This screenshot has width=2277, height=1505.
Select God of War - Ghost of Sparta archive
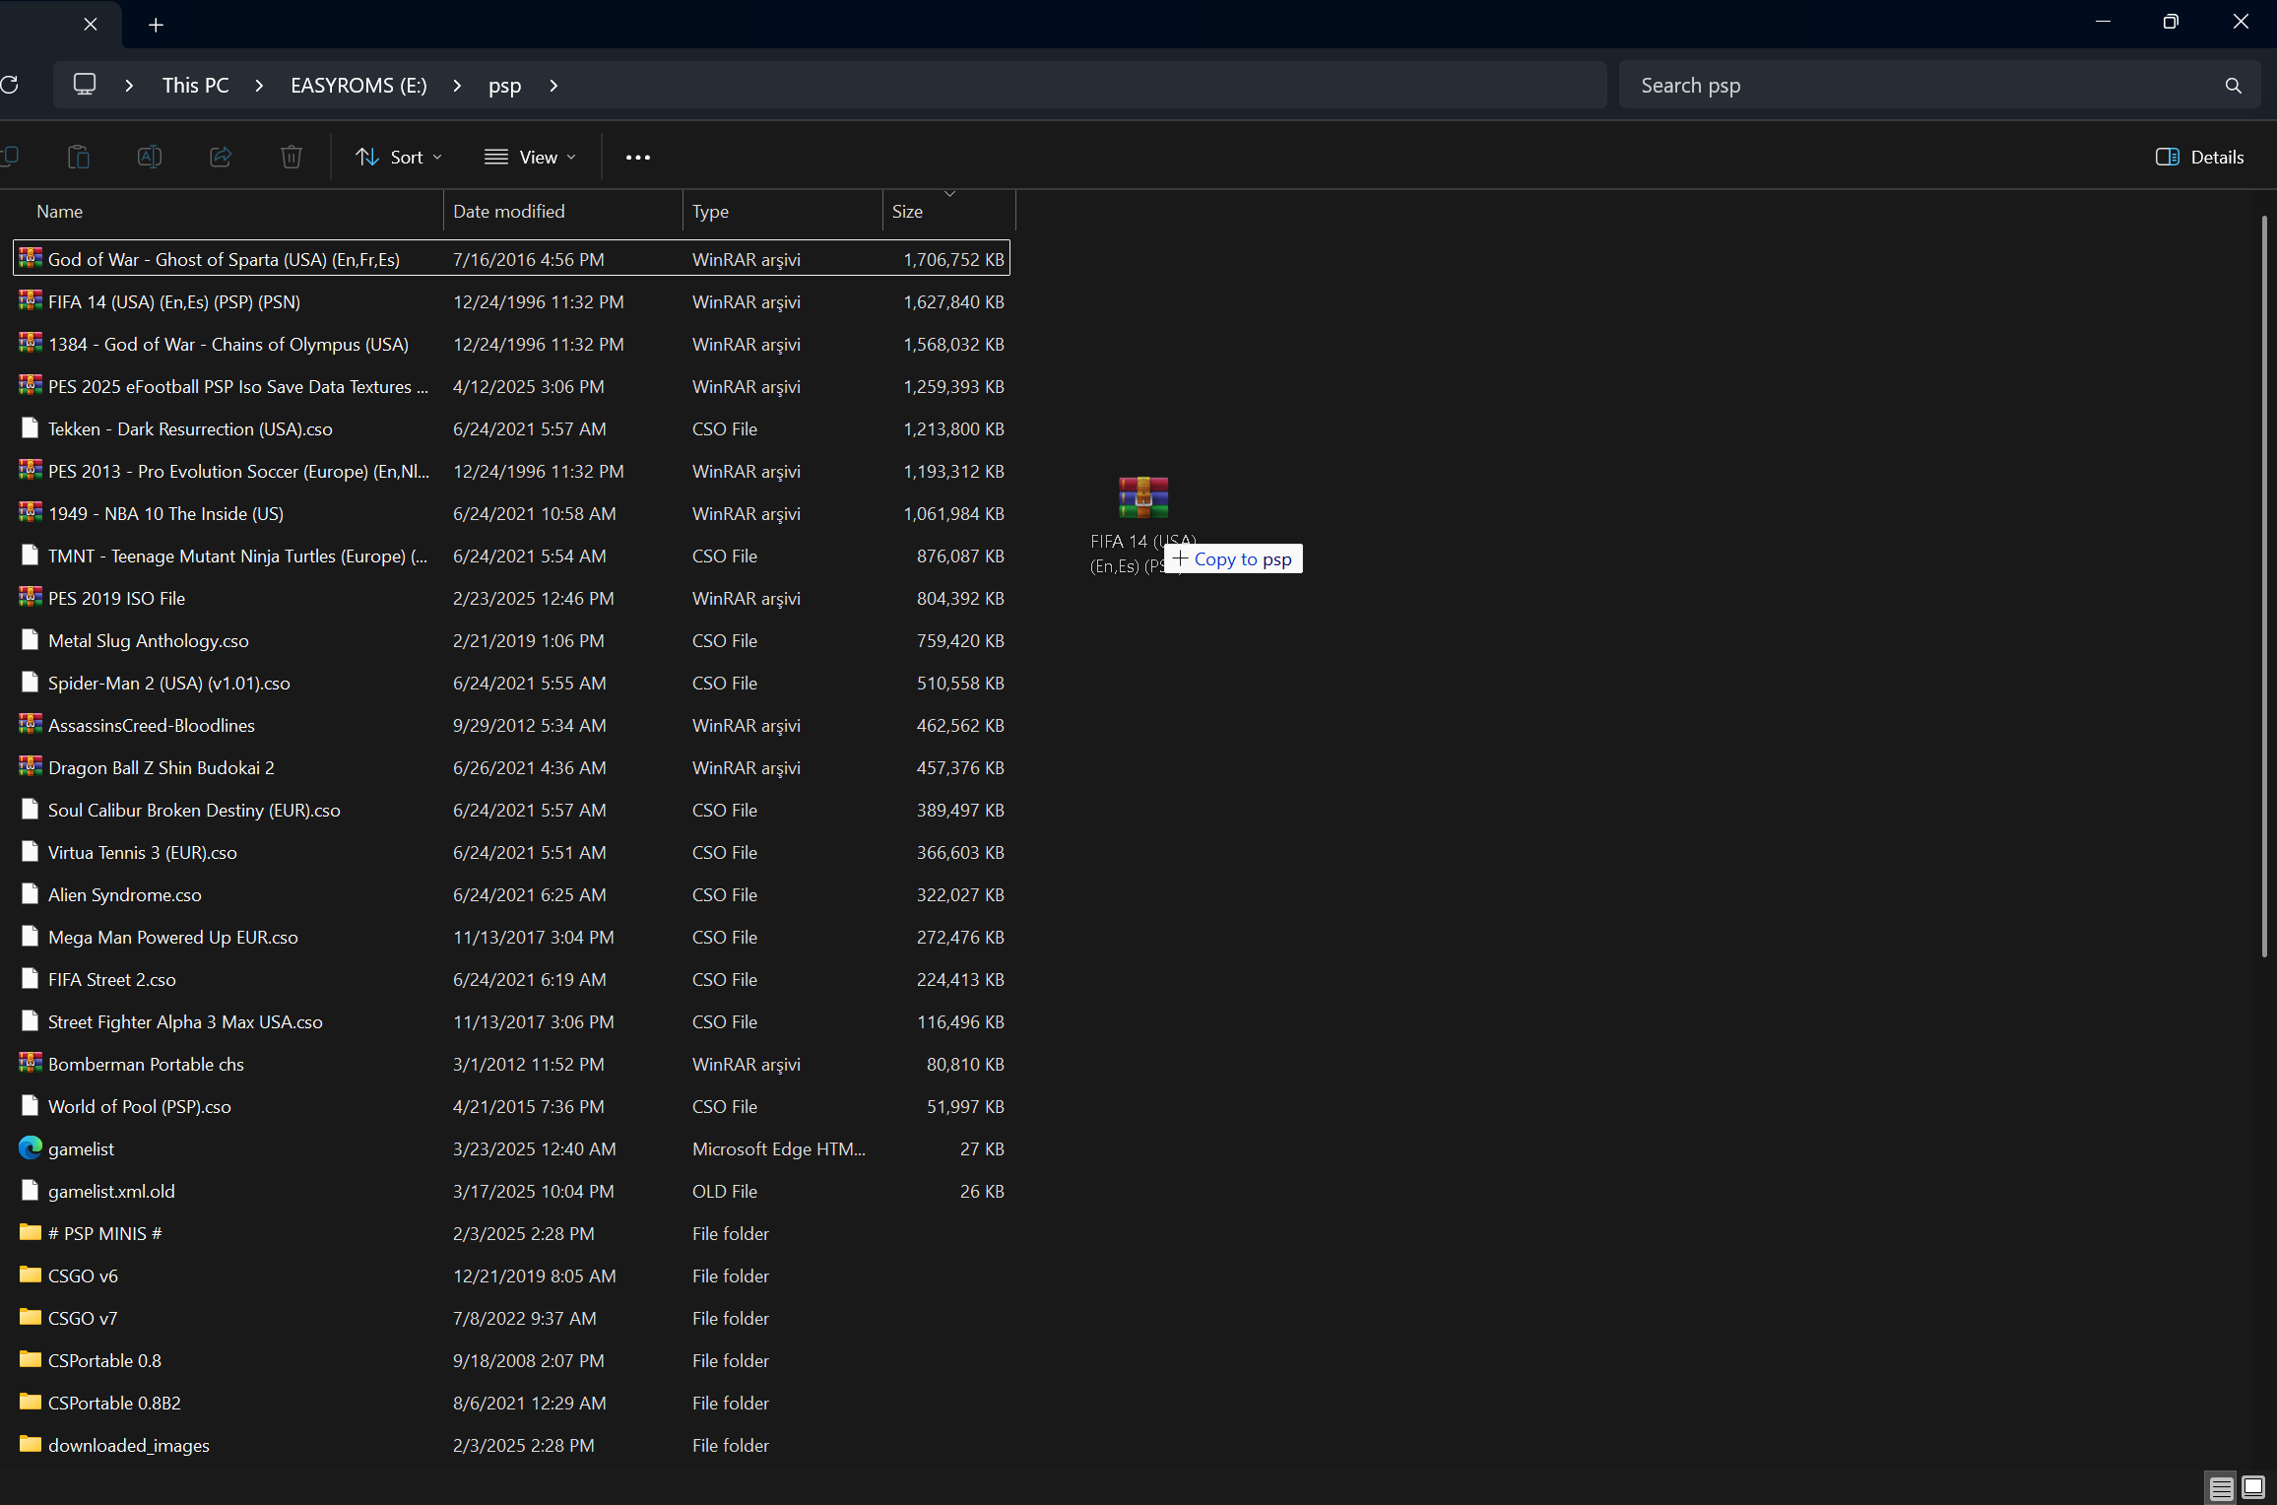click(x=511, y=259)
